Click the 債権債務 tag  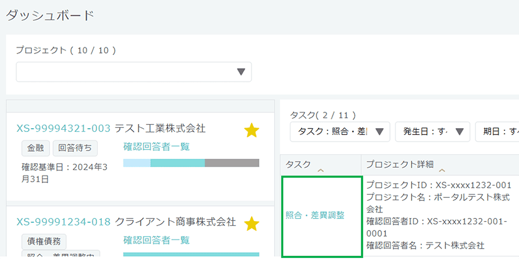tap(44, 241)
